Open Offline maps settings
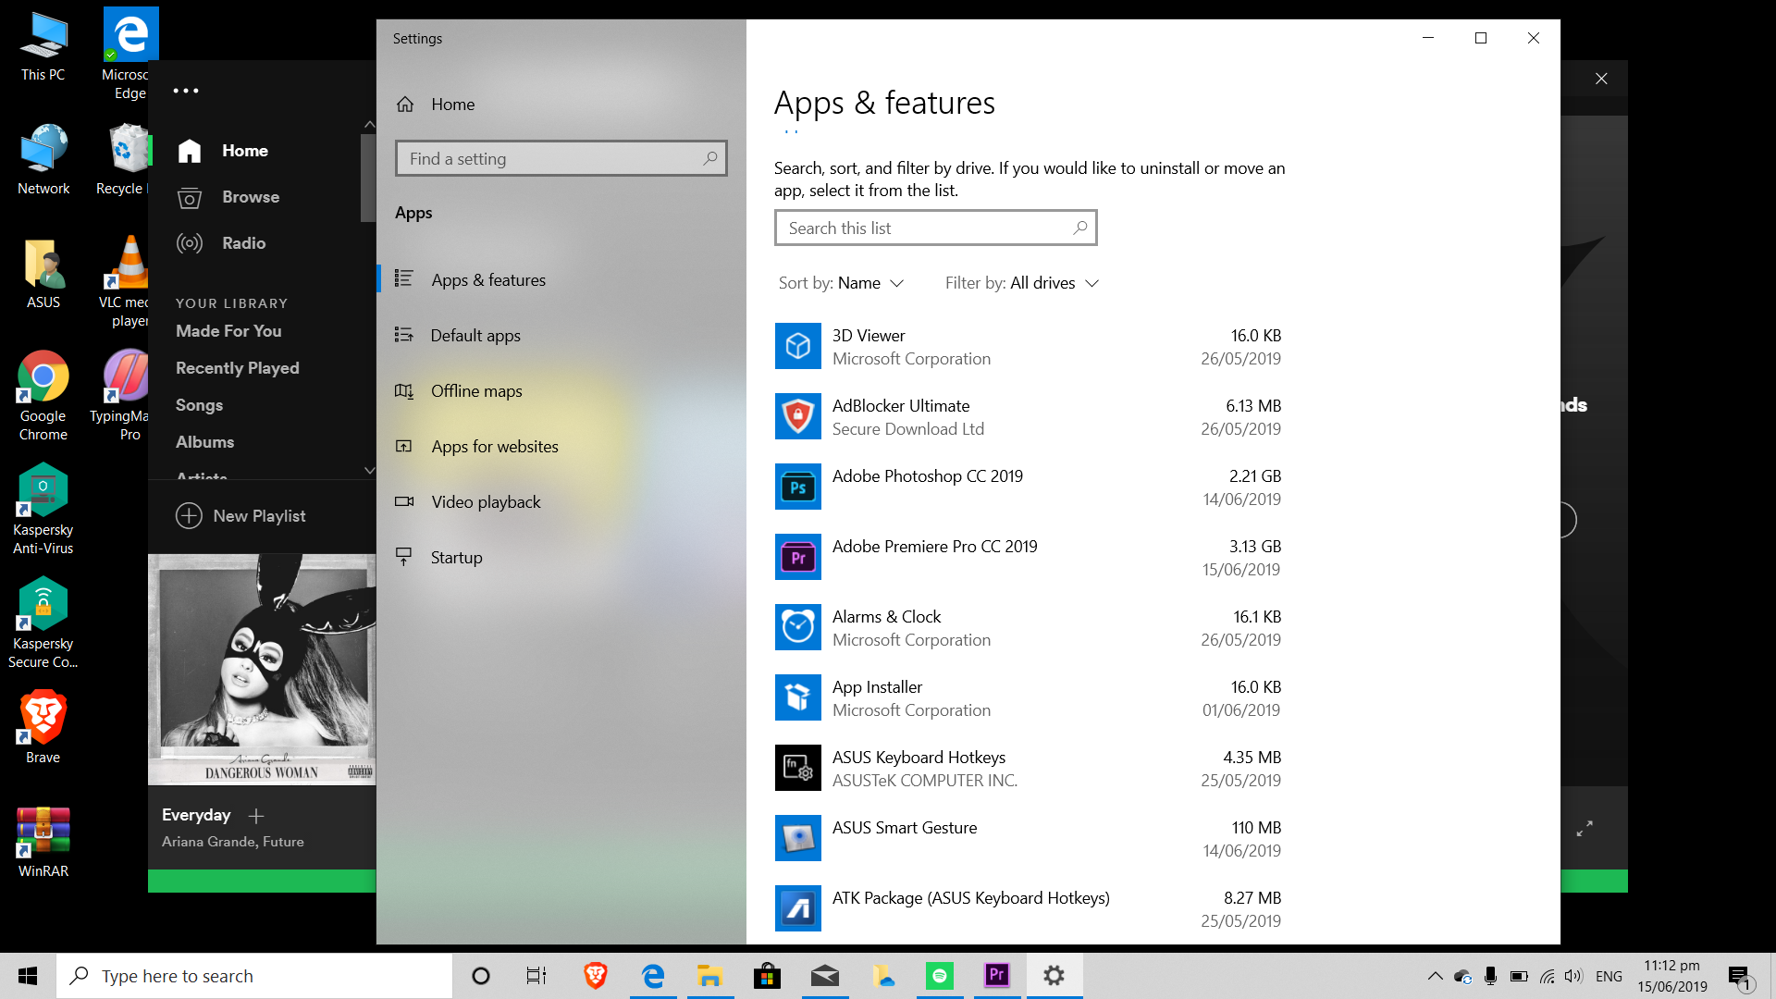1776x999 pixels. [x=476, y=390]
